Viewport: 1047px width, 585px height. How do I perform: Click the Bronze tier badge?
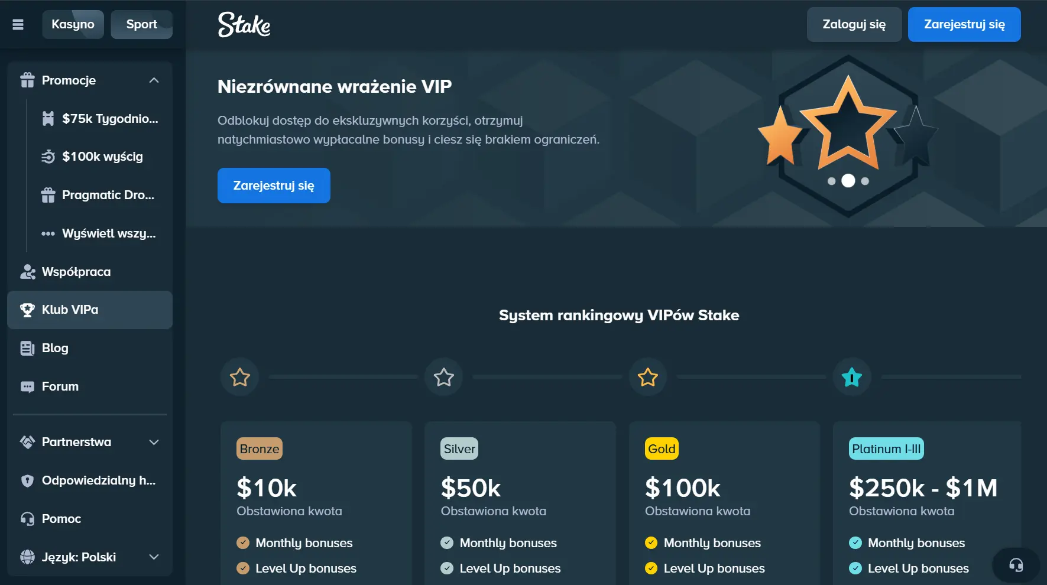pos(260,449)
